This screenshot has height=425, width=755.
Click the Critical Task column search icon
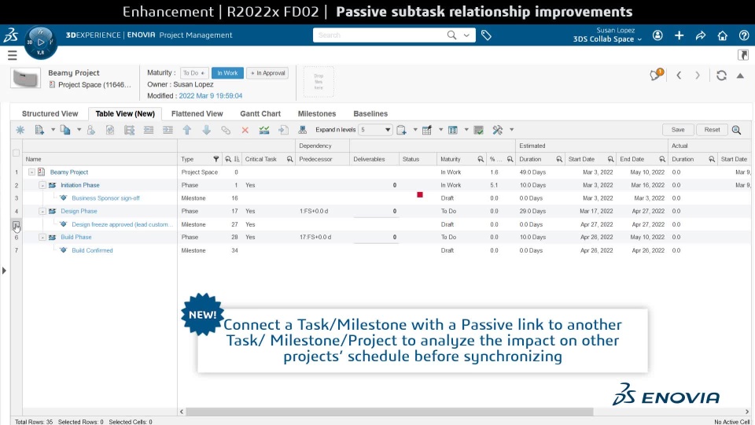[x=290, y=159]
